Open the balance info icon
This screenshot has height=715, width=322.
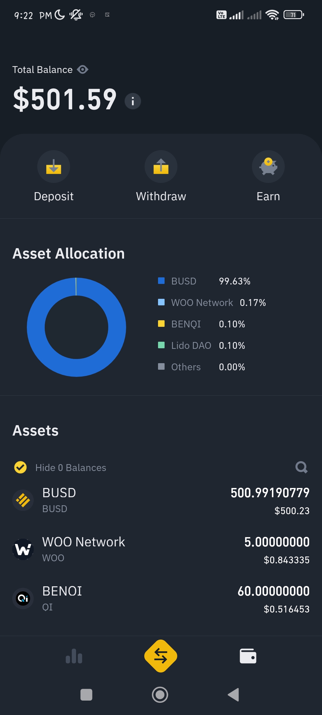133,101
